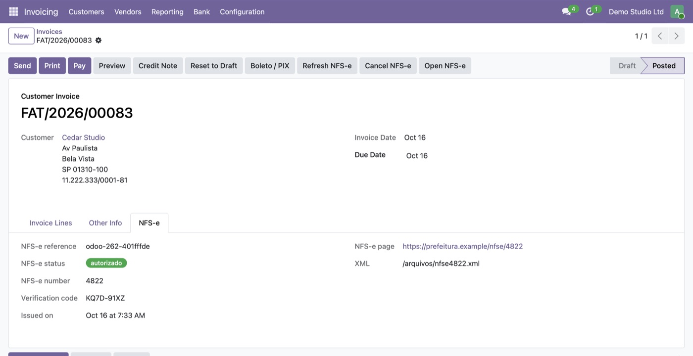Screen dimensions: 693x356
Task: Open the prefeitura NFS-e page link
Action: coord(463,246)
